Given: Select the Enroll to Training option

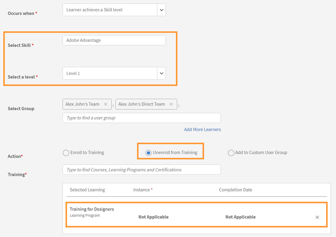Looking at the screenshot, I should point(66,153).
